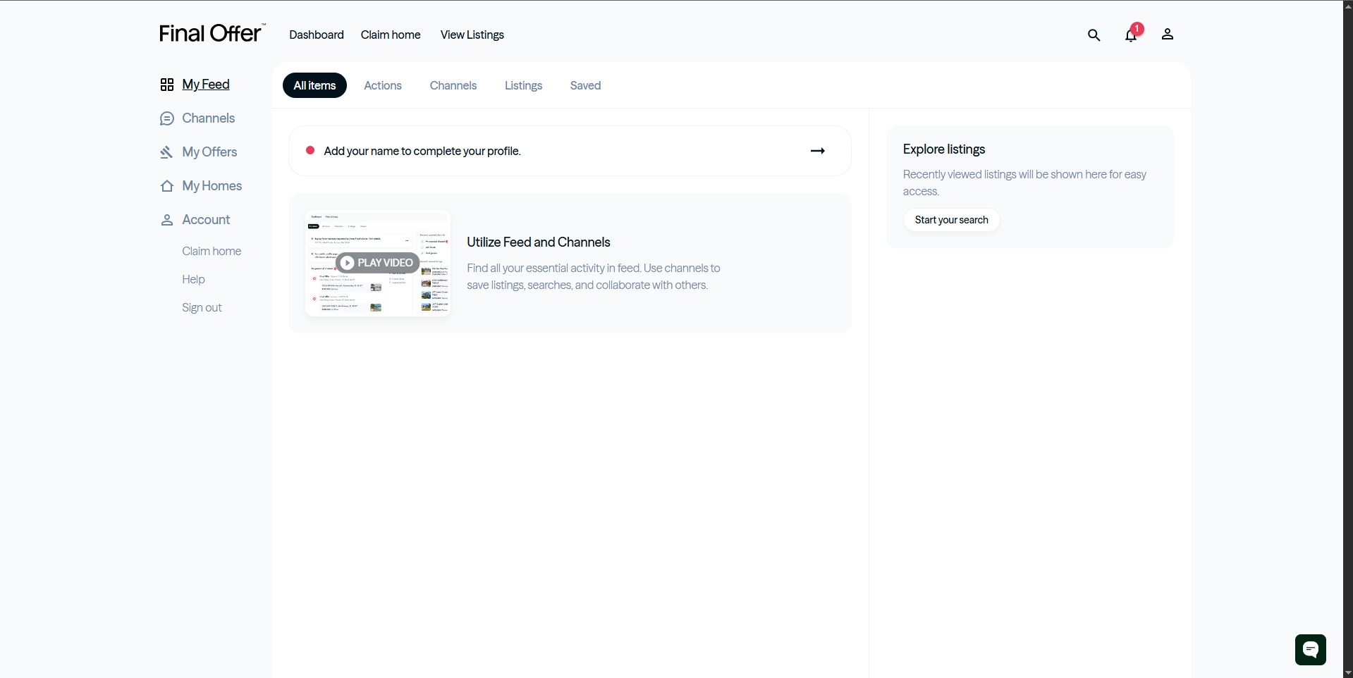Screen dimensions: 1353x678
Task: Play the Utilize Feed and Channels video
Action: tap(378, 263)
